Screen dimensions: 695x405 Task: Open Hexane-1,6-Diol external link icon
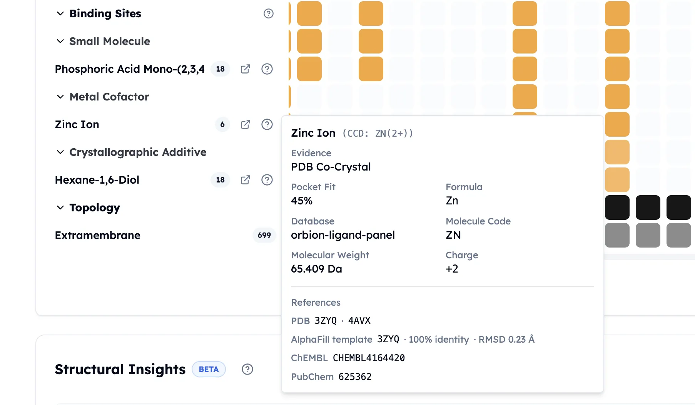pyautogui.click(x=246, y=180)
